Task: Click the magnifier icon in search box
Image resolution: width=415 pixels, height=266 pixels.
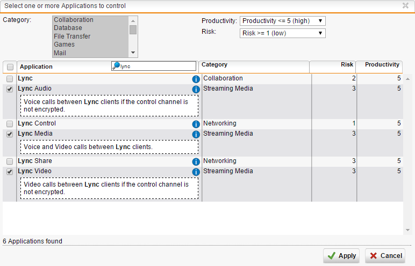Action: click(x=116, y=66)
